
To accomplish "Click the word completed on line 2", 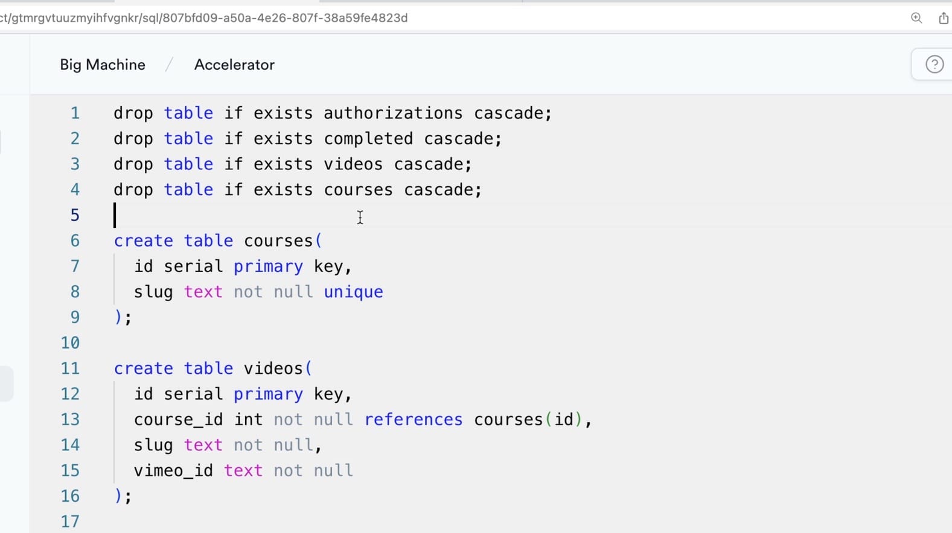I will tap(368, 139).
